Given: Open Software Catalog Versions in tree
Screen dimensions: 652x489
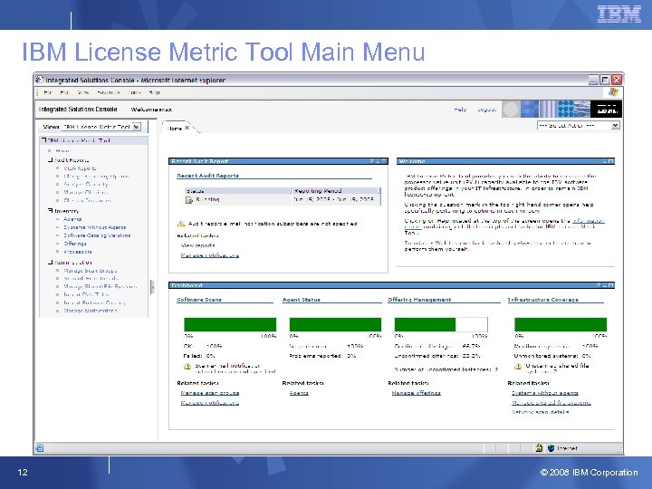Looking at the screenshot, I should coord(97,235).
